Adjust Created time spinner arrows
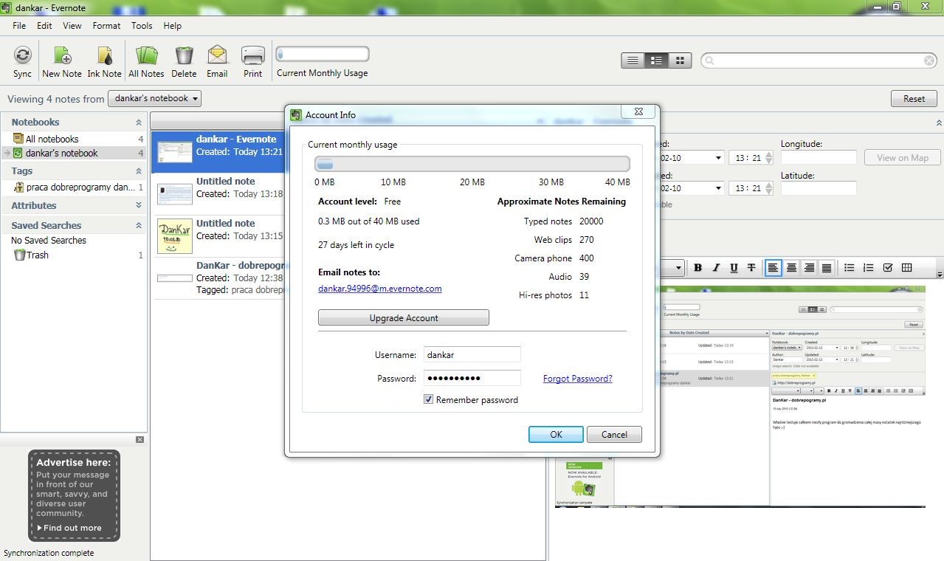 769,157
